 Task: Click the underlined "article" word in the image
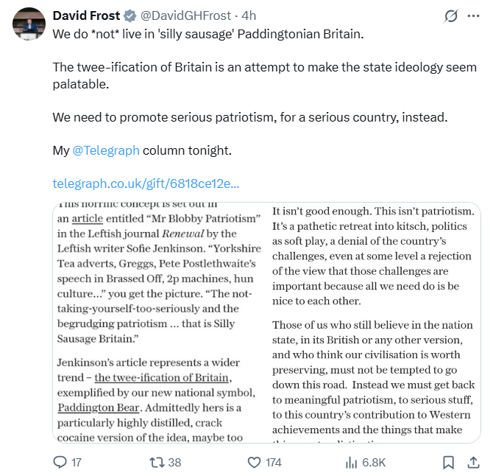(x=88, y=218)
